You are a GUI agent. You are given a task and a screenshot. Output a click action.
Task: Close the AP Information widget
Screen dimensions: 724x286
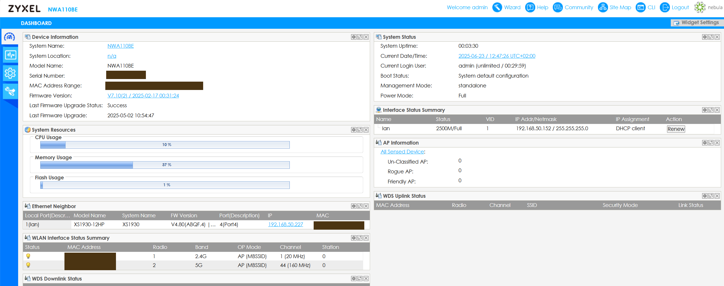(717, 143)
